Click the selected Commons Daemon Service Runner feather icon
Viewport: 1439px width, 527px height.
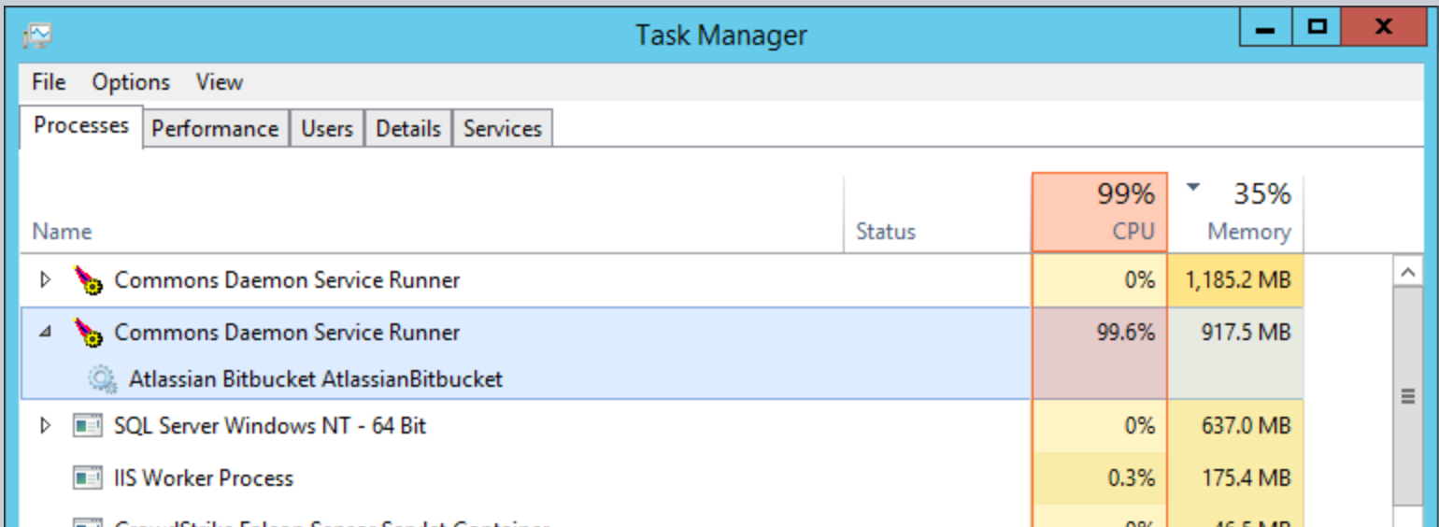88,333
